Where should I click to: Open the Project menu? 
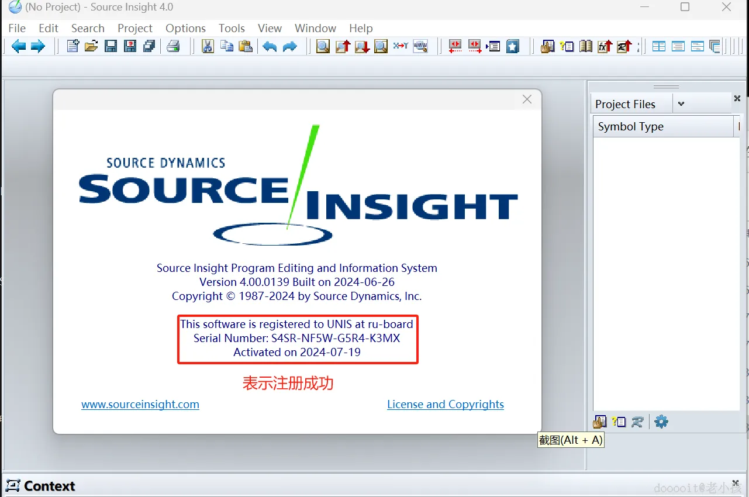tap(135, 28)
